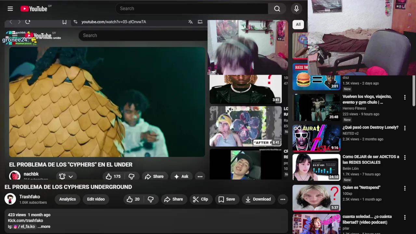Activate voice search microphone icon
This screenshot has width=416, height=234.
coord(296,9)
